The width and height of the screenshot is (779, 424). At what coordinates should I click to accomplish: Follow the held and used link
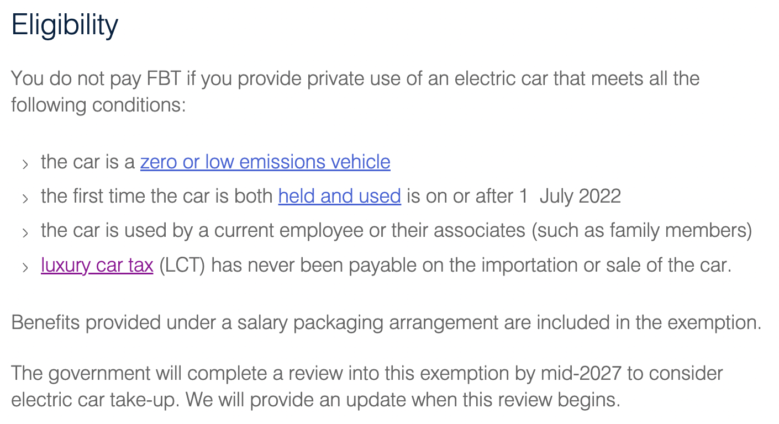(340, 196)
